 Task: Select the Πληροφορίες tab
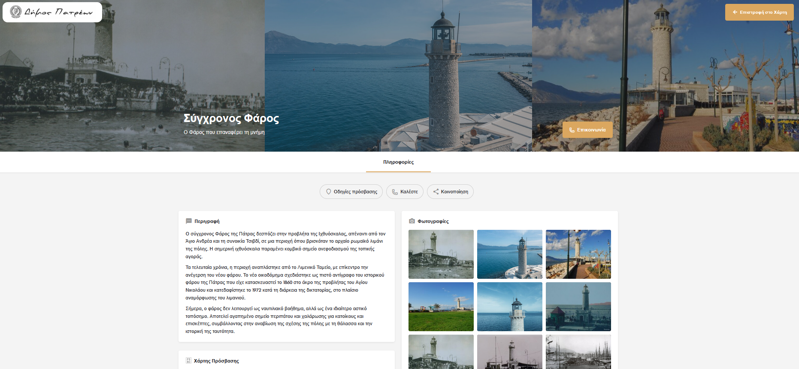click(398, 162)
